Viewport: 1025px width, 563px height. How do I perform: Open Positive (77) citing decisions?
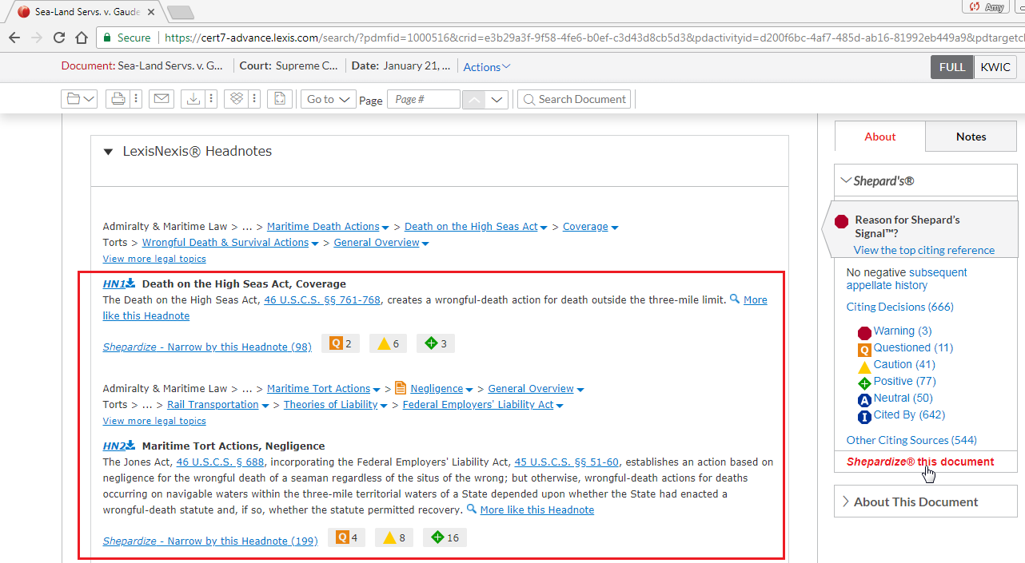(x=904, y=381)
